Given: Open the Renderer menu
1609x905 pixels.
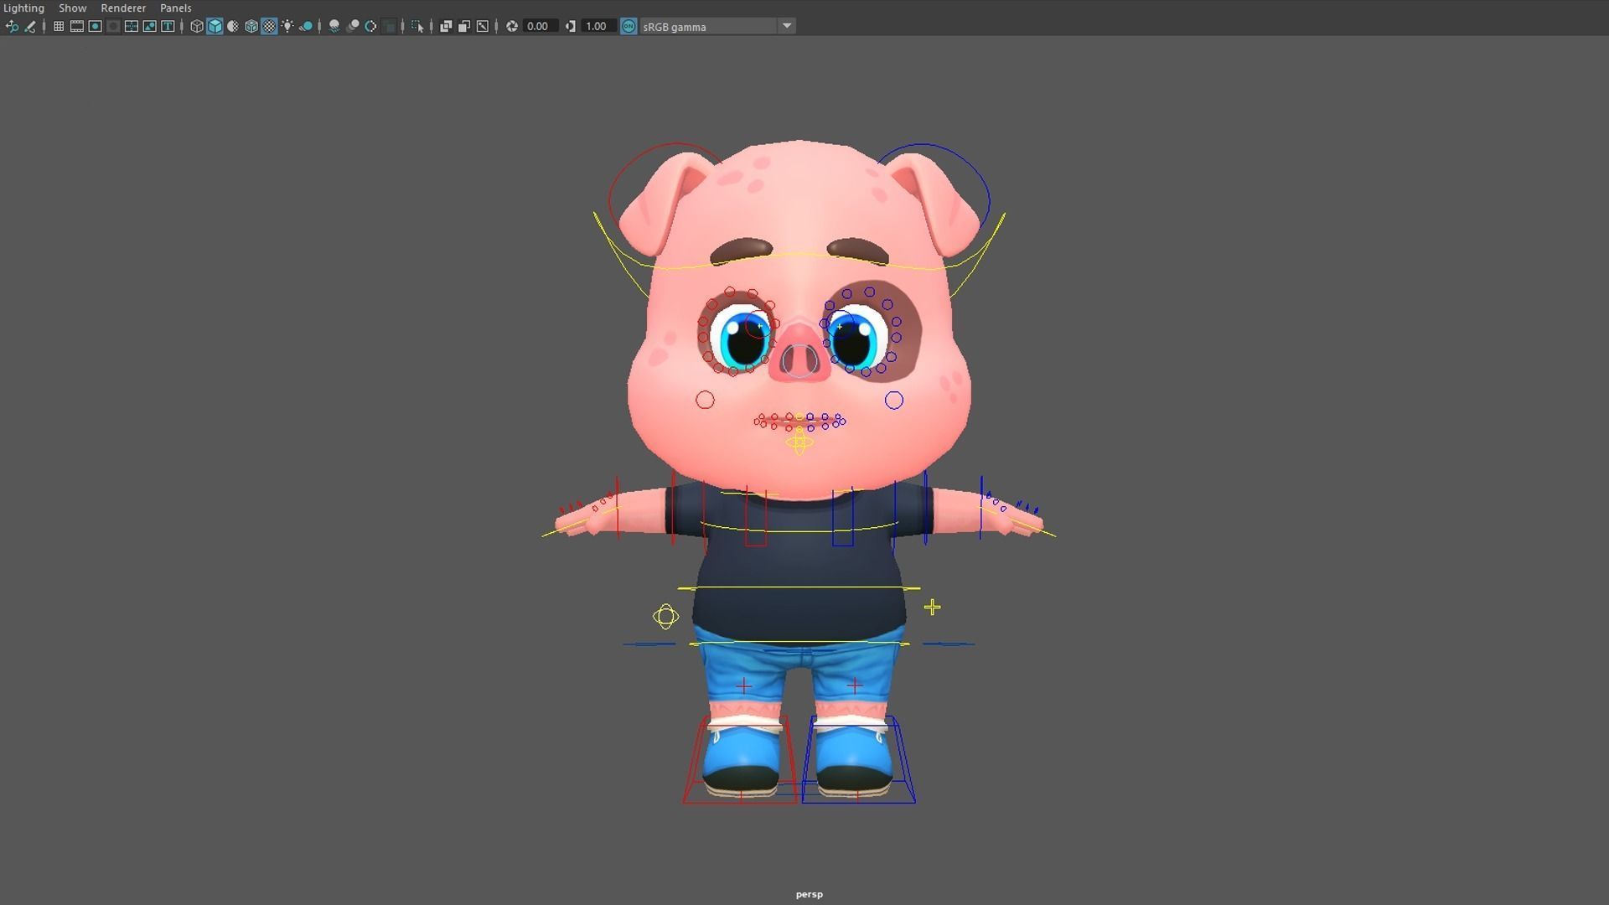Looking at the screenshot, I should click(x=123, y=8).
